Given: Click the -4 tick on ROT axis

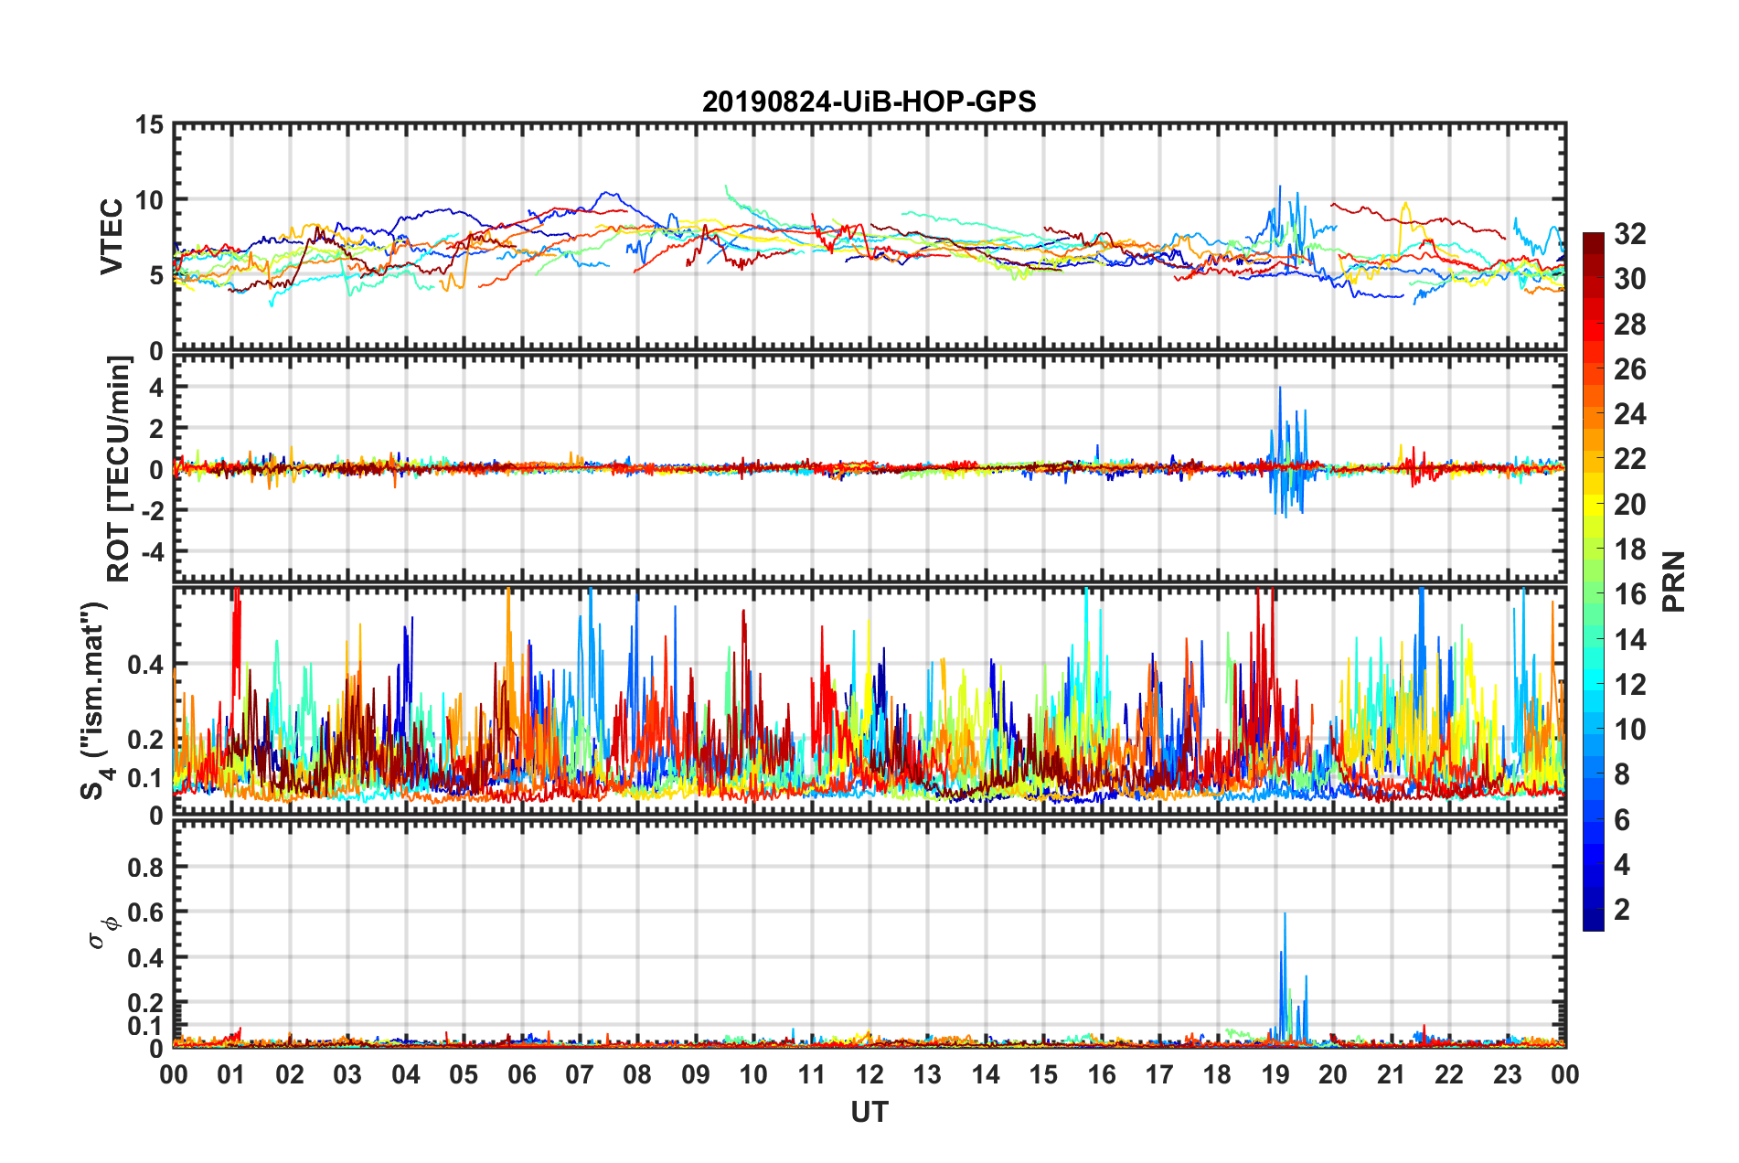Looking at the screenshot, I should coord(149,552).
